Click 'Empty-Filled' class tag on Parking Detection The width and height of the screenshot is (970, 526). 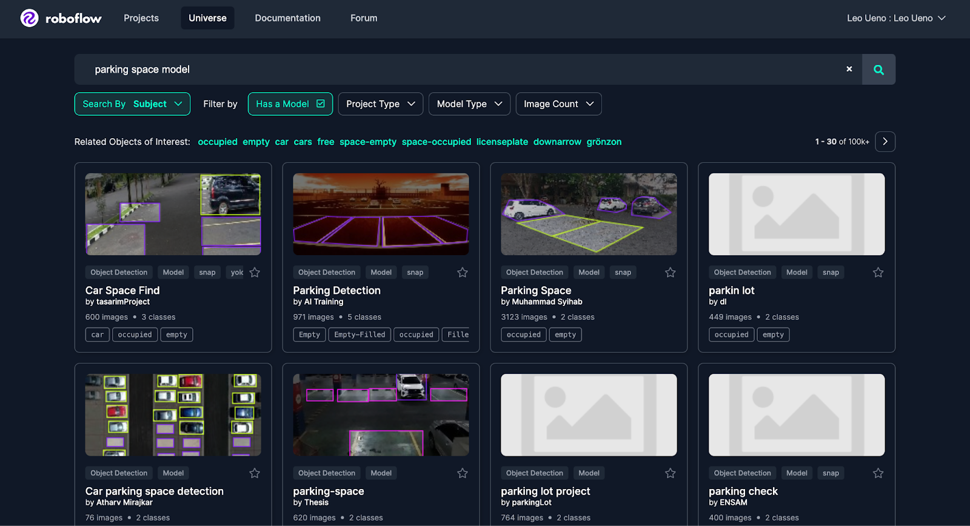pos(360,335)
